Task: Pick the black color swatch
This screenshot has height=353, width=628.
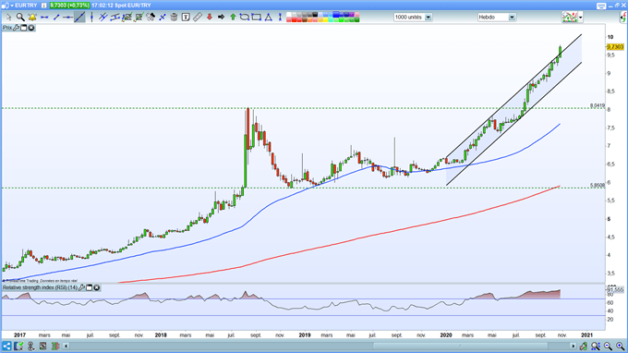Action: [x=315, y=15]
